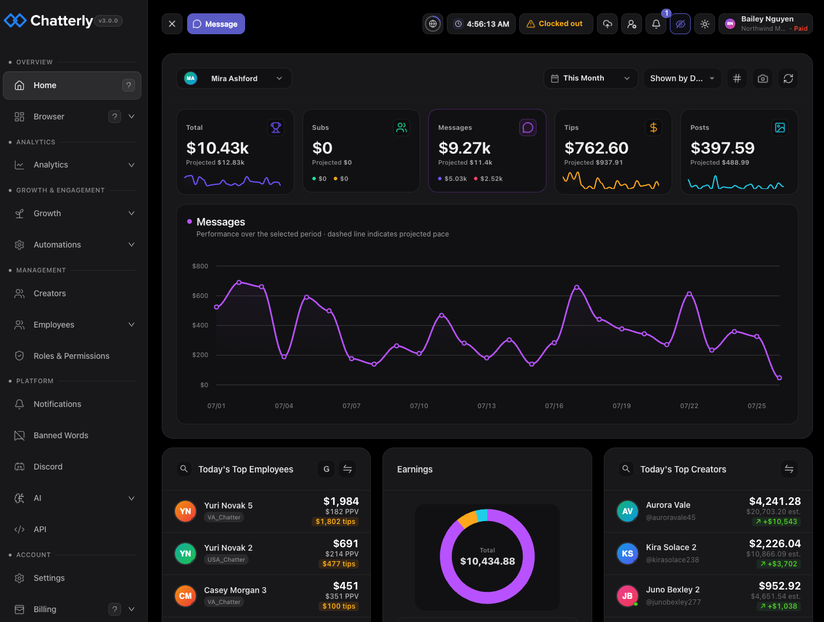Expand the Employees sidebar chevron
Viewport: 824px width, 622px height.
tap(132, 325)
